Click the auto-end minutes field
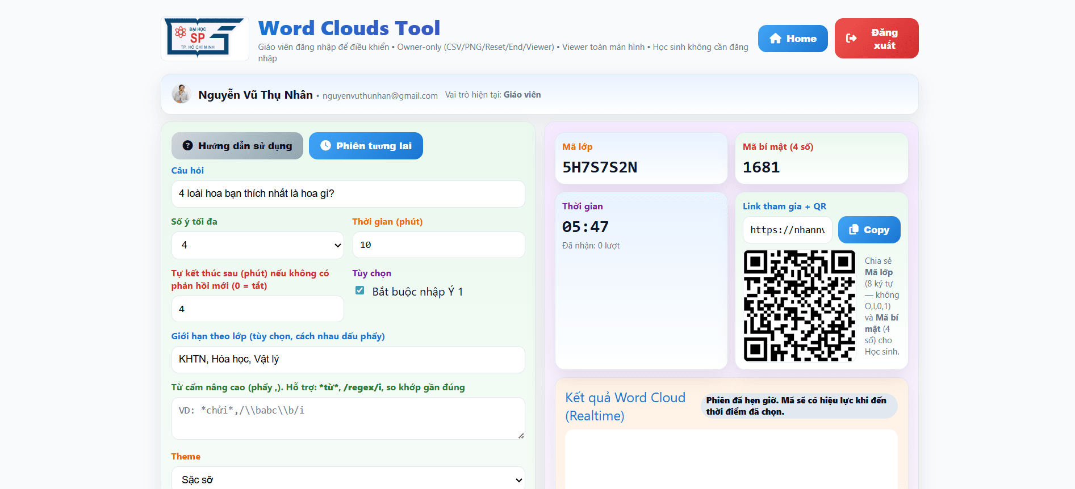 point(258,309)
